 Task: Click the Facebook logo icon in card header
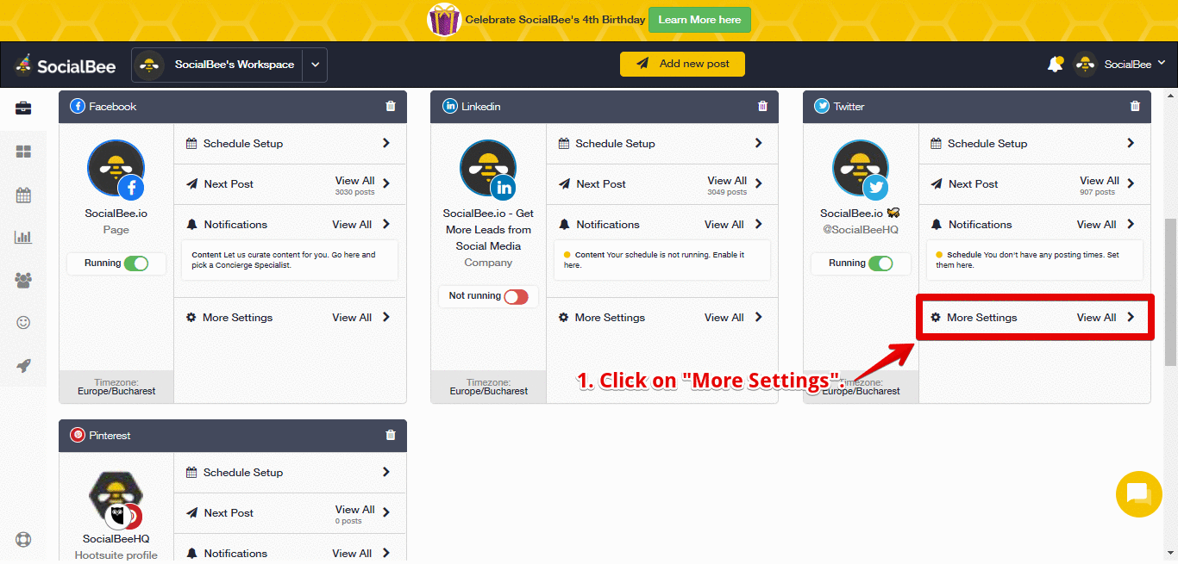pyautogui.click(x=78, y=107)
